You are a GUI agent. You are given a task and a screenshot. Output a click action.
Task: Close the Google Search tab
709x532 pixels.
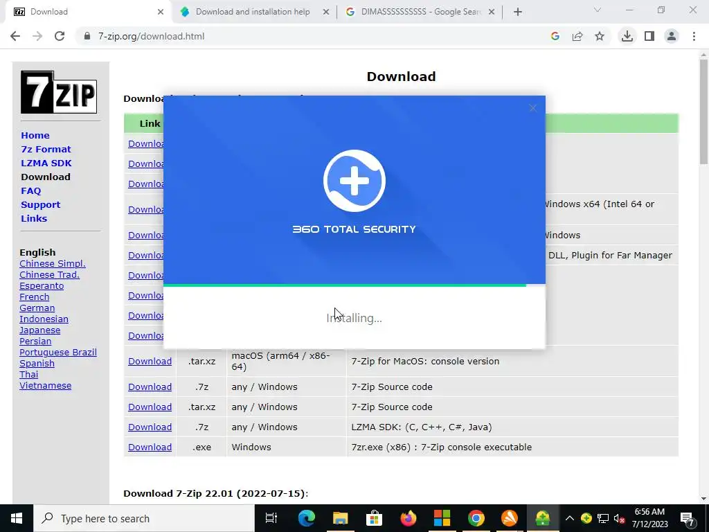492,12
